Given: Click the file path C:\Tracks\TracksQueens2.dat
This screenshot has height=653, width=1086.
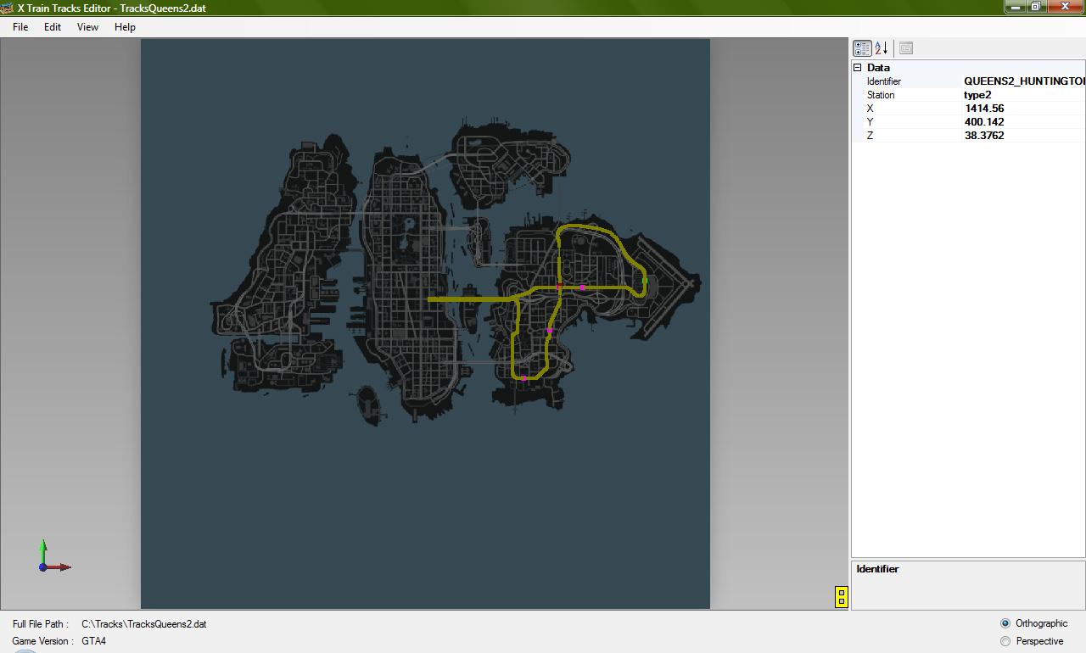Looking at the screenshot, I should point(143,624).
